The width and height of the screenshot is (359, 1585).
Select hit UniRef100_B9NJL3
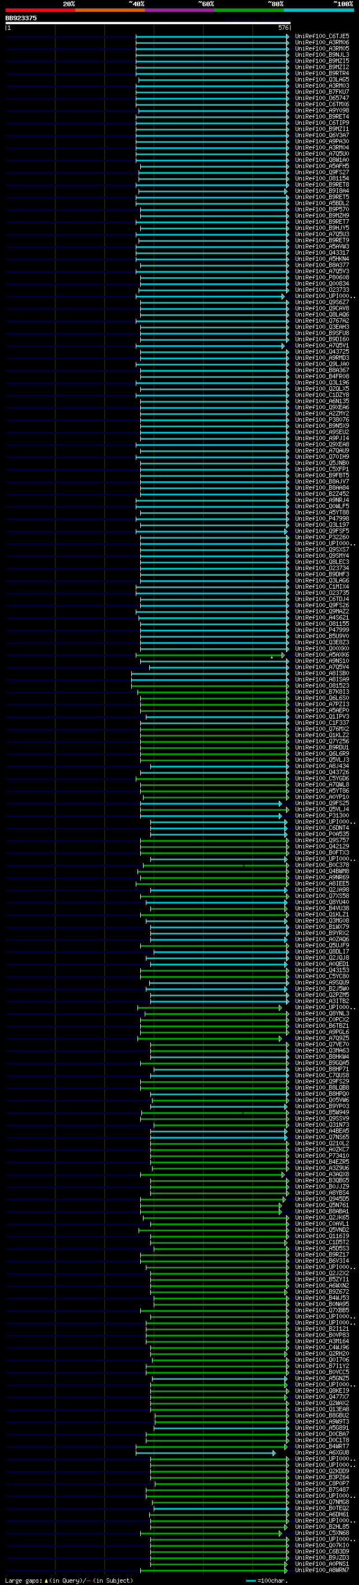[322, 55]
